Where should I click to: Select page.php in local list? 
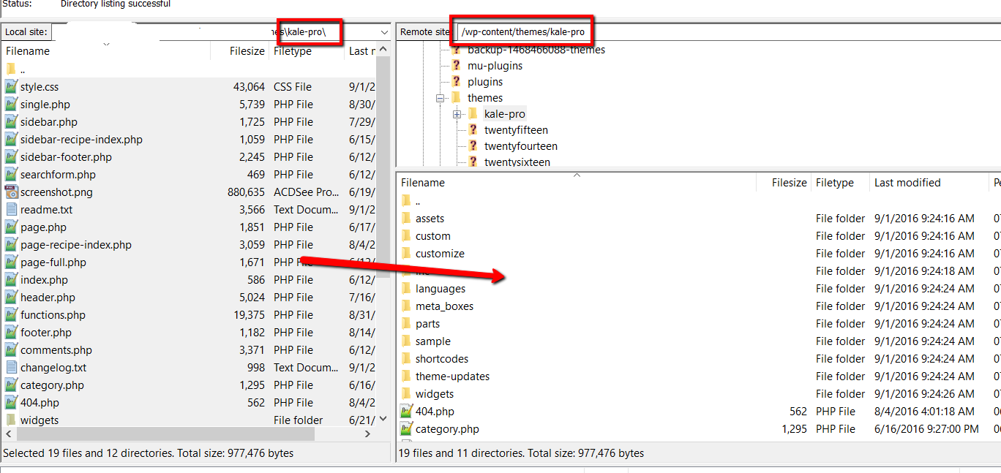(x=43, y=227)
